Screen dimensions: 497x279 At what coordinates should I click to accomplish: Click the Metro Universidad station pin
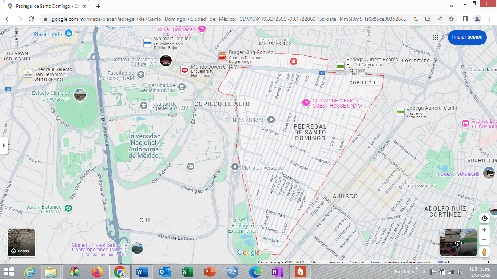coord(235,167)
